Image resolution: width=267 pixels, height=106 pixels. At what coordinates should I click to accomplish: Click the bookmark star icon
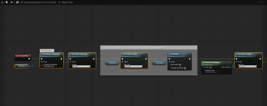click(2, 2)
